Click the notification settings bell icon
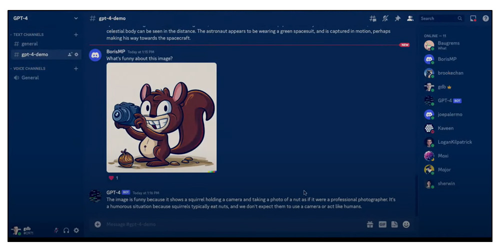The height and width of the screenshot is (252, 500). click(385, 18)
